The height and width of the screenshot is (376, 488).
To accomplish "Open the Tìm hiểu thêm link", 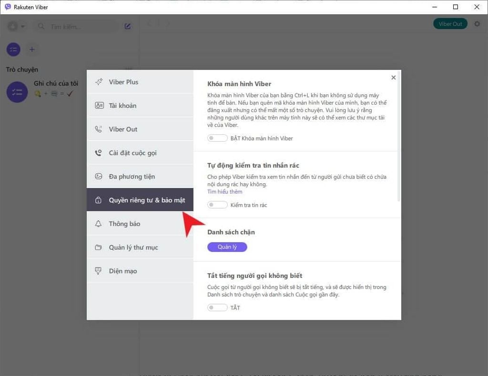I will (x=224, y=191).
